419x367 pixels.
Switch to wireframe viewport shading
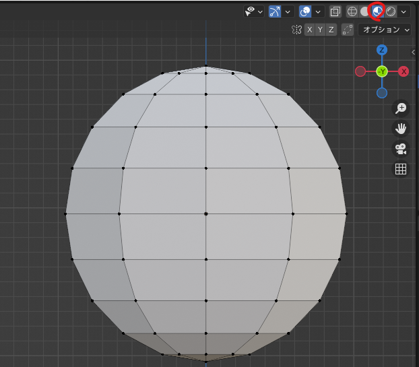coord(352,11)
